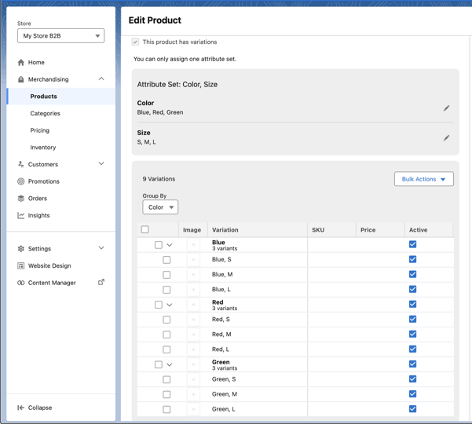Click the Settings gear icon
This screenshot has width=472, height=424.
click(x=20, y=249)
